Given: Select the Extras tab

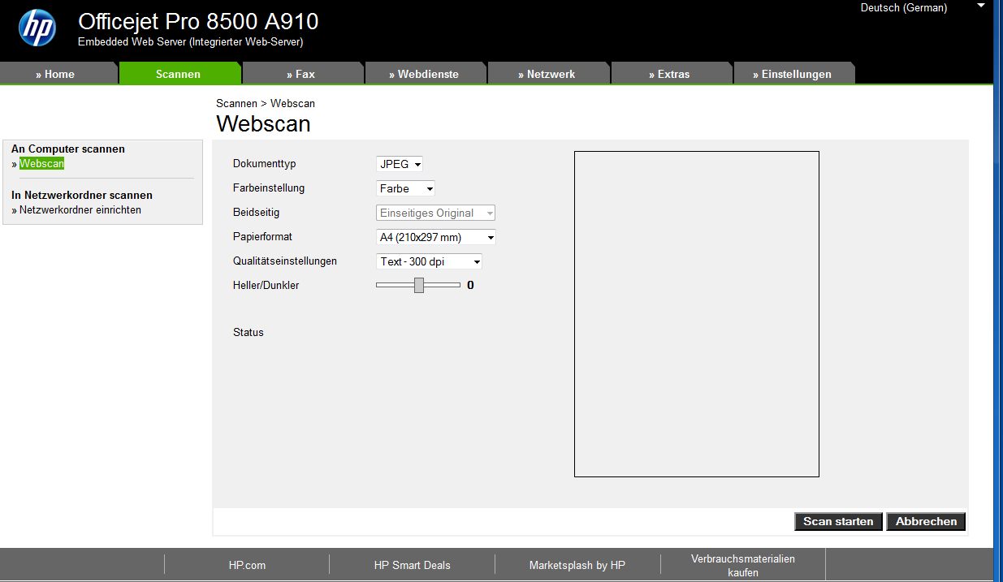Looking at the screenshot, I should pos(671,74).
